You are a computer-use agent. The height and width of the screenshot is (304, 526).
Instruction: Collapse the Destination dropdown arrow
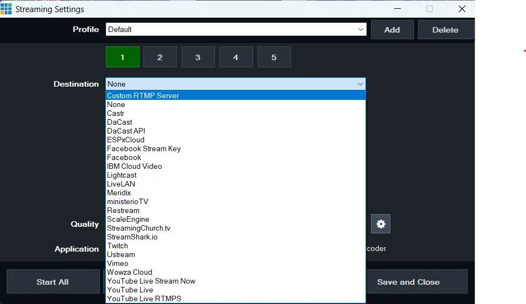tap(360, 84)
